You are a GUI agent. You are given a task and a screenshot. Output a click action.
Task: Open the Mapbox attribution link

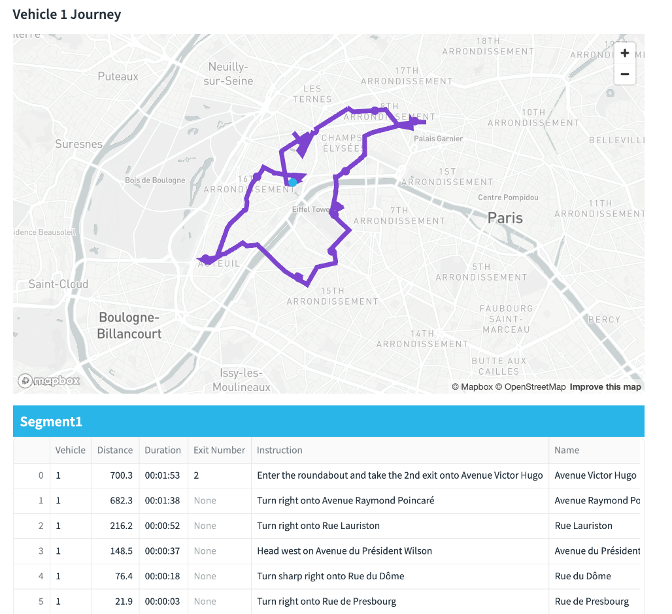(472, 387)
